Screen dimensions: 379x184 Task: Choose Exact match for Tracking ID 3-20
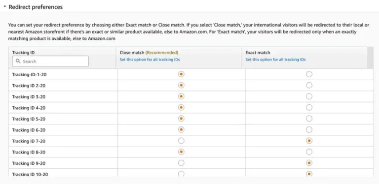(309, 96)
